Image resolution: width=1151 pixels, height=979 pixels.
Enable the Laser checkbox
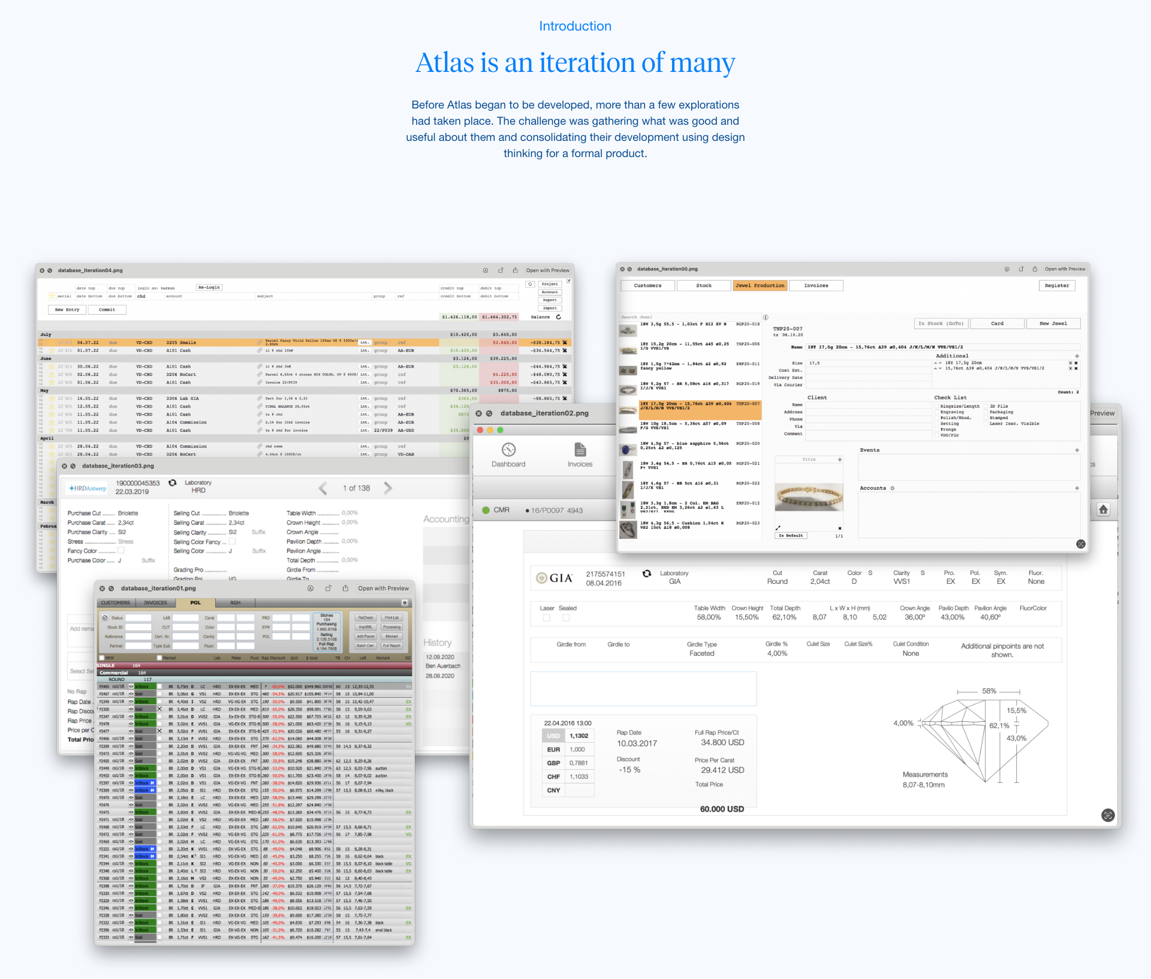546,617
